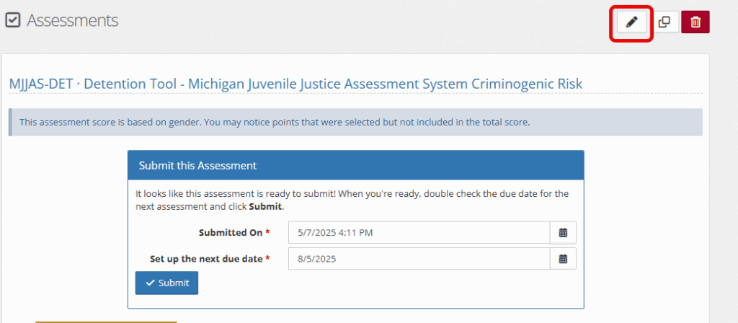Select the Submitted On date field

pos(419,233)
